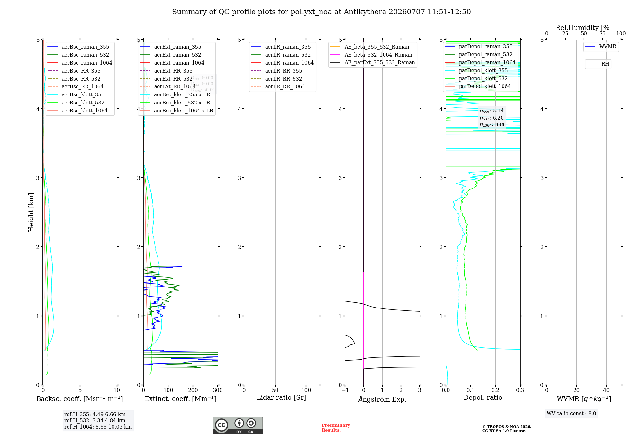Image resolution: width=643 pixels, height=437 pixels.
Task: Click the BY attribution person icon
Action: point(239,423)
